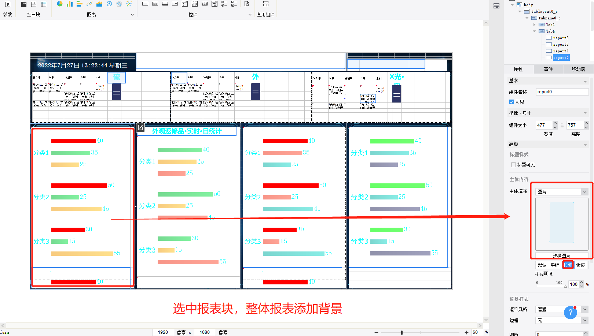
Task: Select the area chart icon
Action: (x=99, y=4)
